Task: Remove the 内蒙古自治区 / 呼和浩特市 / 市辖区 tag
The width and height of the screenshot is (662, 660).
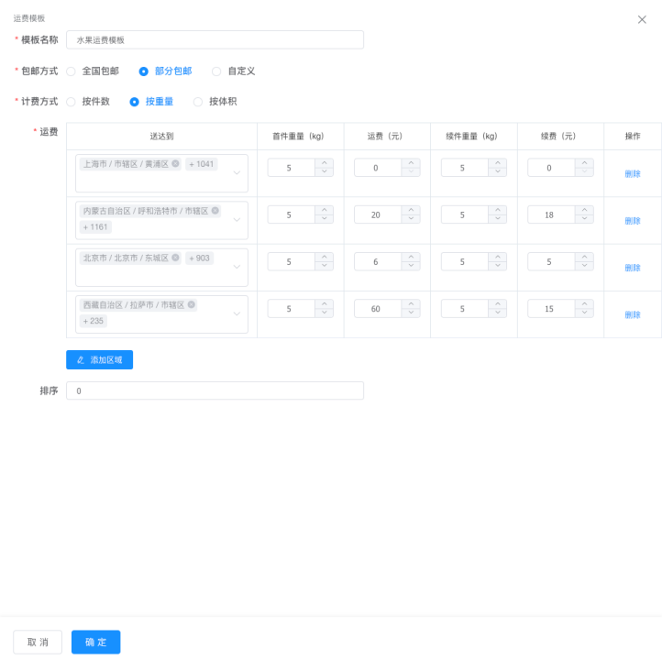Action: (x=215, y=211)
